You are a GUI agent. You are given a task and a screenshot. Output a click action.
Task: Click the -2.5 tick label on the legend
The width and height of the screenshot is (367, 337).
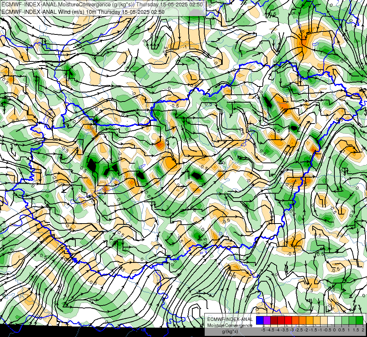point(299,330)
